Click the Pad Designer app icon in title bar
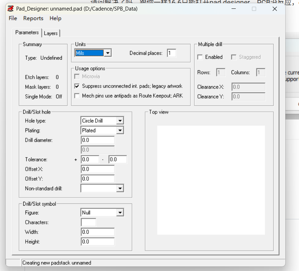Image resolution: width=299 pixels, height=271 pixels. (x=11, y=9)
